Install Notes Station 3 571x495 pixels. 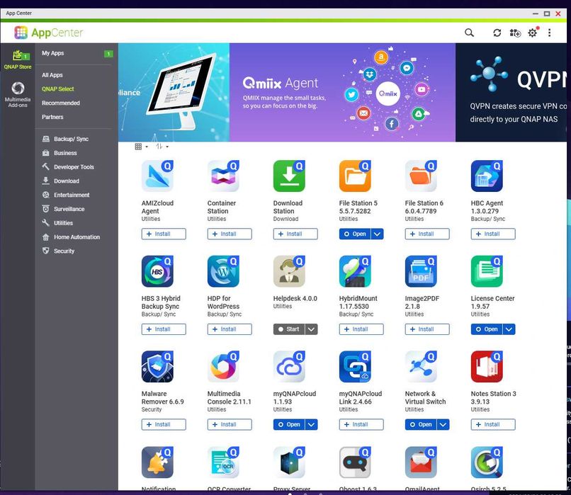(493, 425)
